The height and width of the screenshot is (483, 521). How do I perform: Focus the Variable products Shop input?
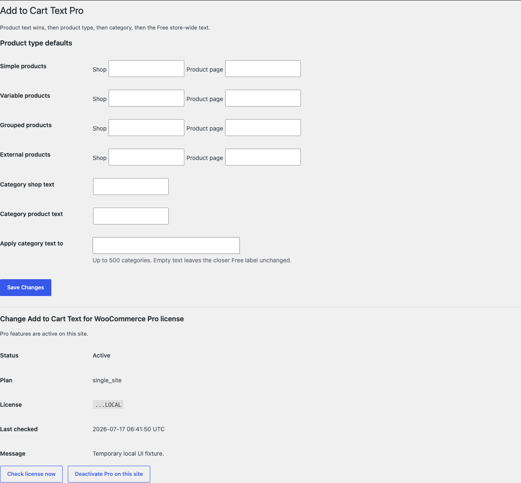[146, 98]
